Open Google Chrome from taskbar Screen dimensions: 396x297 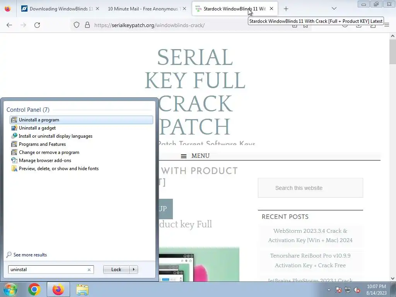34,290
